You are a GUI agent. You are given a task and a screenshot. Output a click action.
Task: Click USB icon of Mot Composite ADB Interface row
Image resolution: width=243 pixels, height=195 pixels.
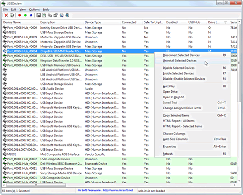[5, 154]
